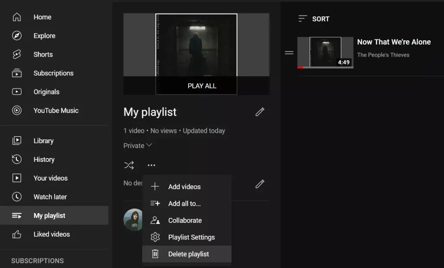Viewport: 444px width, 268px height.
Task: Click the My playlist title heading
Action: (150, 112)
